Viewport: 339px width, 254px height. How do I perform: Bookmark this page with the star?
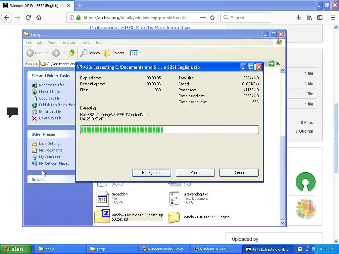tap(212, 18)
